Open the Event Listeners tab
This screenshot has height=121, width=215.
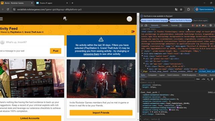click(x=173, y=75)
